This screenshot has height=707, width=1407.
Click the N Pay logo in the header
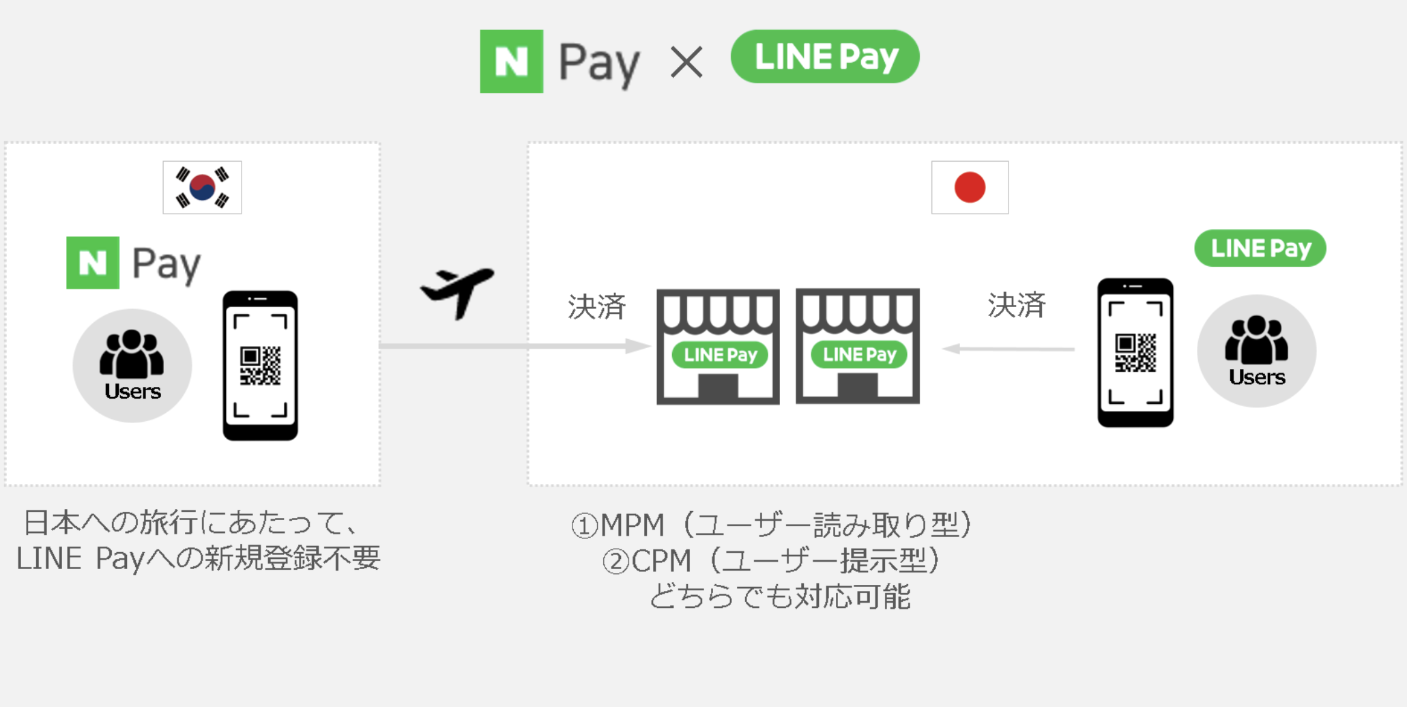coord(560,61)
